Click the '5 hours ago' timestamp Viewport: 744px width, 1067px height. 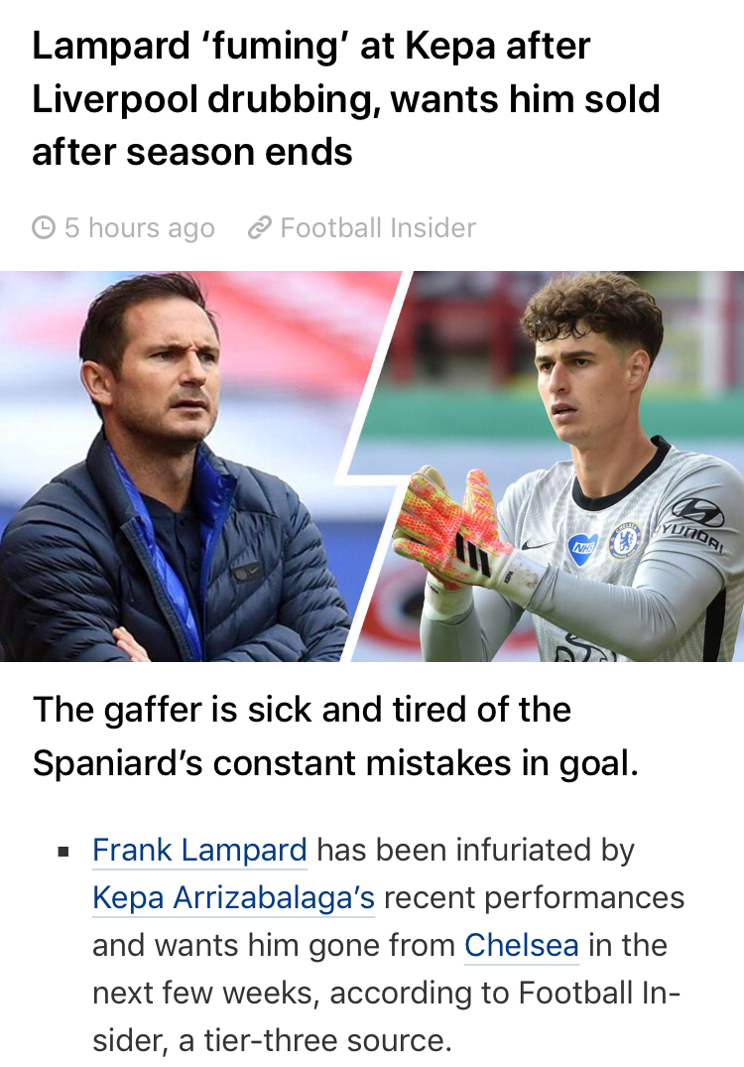pyautogui.click(x=139, y=228)
